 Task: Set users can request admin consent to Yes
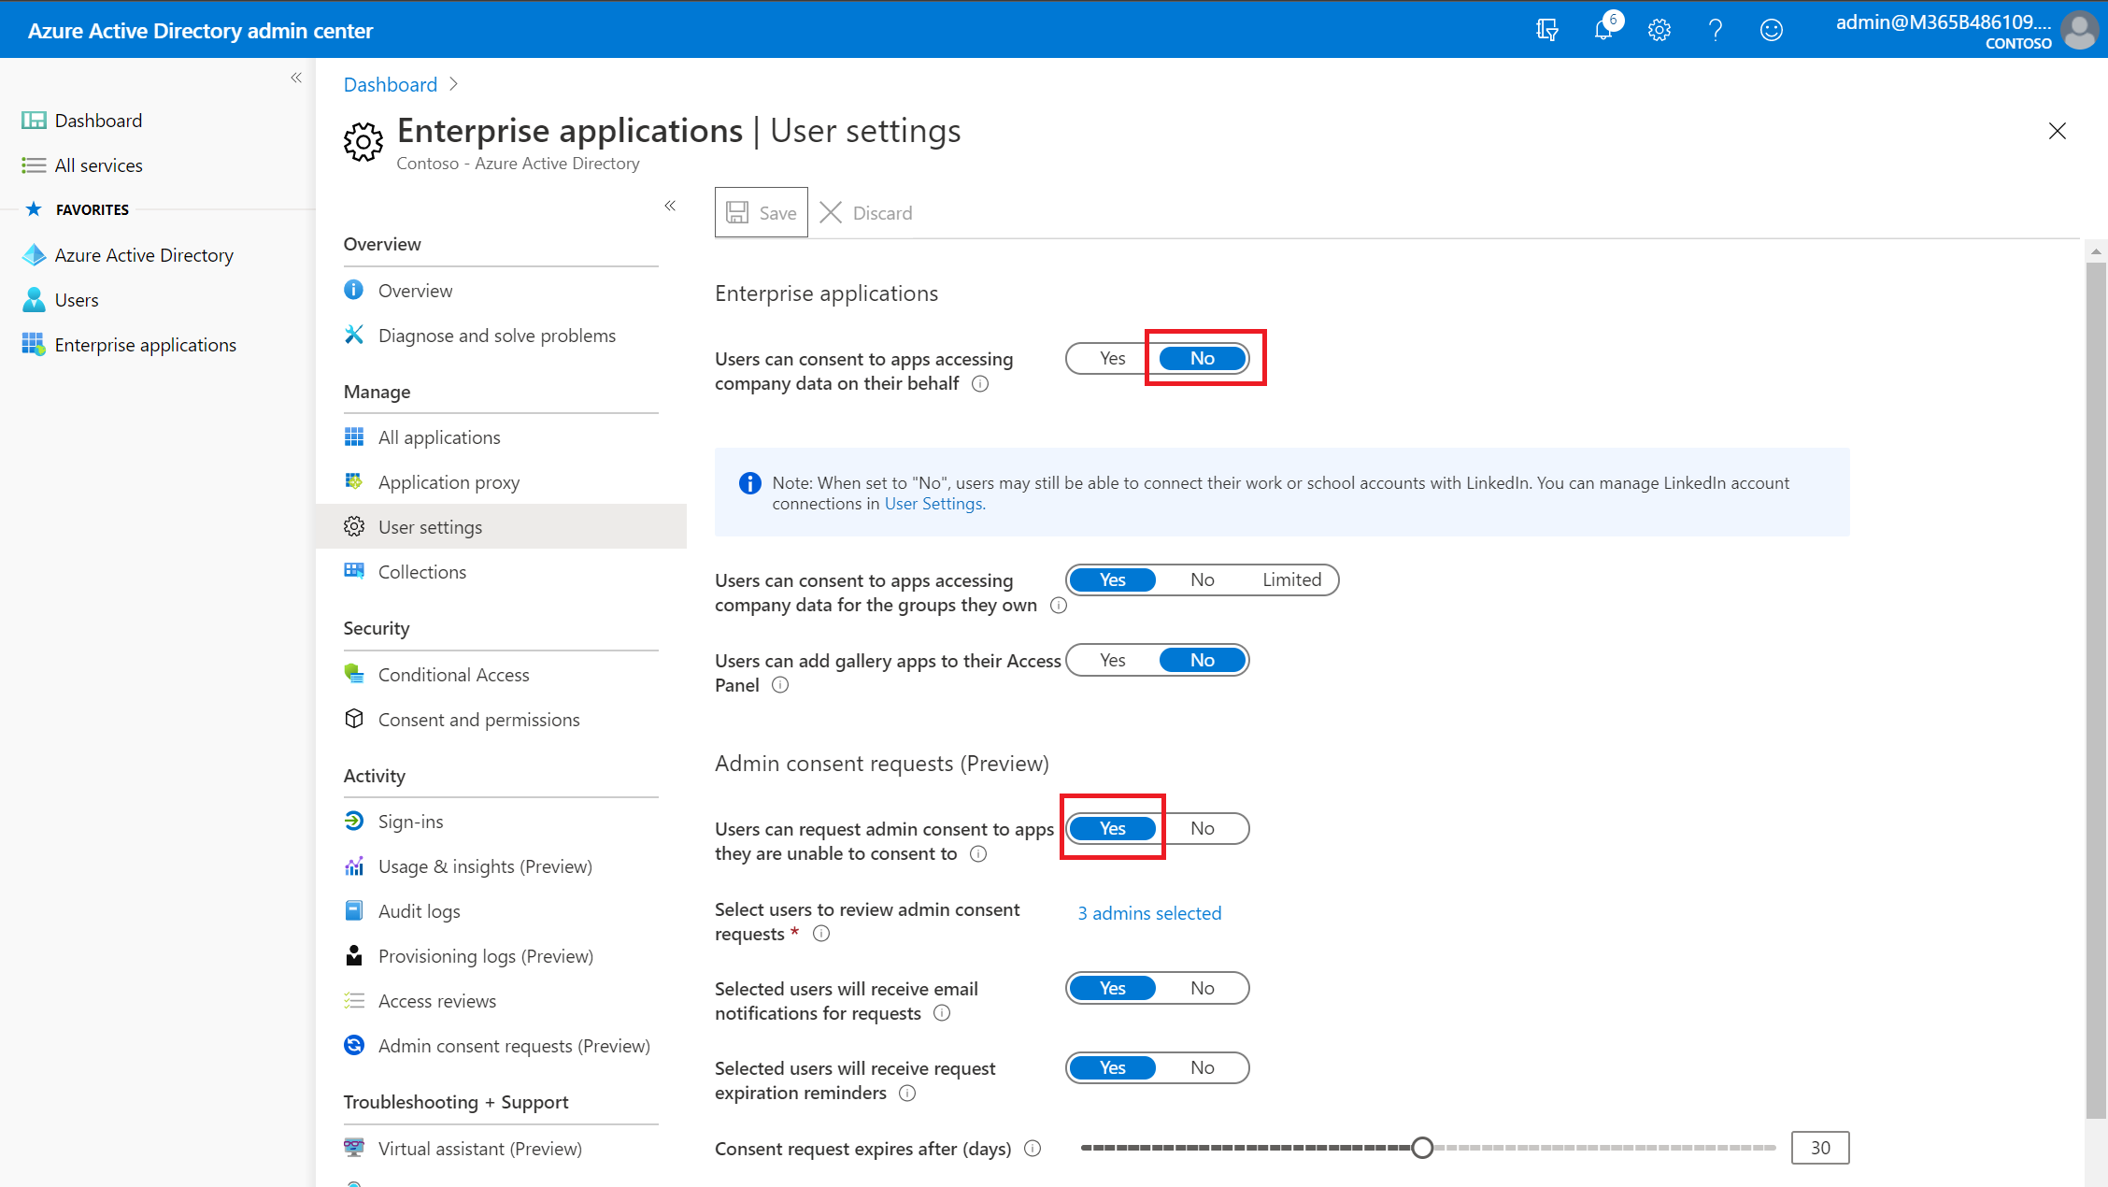coord(1112,828)
